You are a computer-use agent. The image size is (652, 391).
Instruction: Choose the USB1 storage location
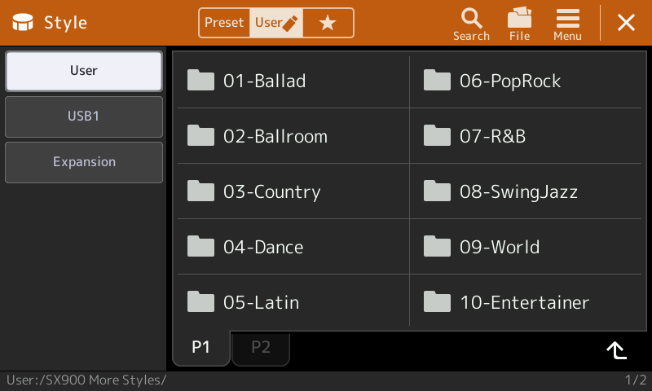point(84,116)
